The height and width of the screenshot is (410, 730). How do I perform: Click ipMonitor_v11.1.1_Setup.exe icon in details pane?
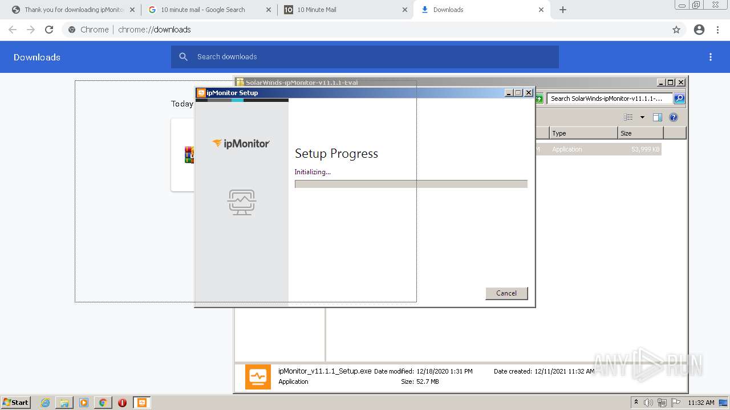click(x=258, y=376)
